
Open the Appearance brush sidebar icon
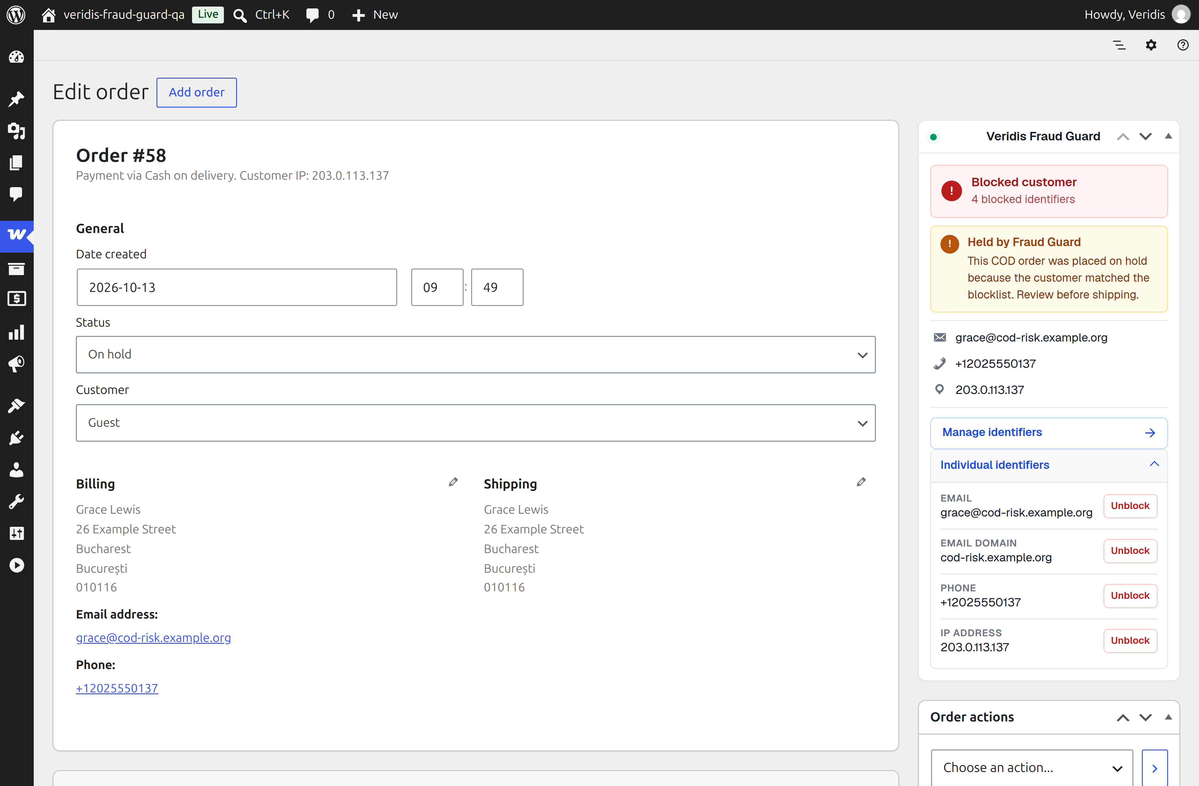[x=16, y=405]
